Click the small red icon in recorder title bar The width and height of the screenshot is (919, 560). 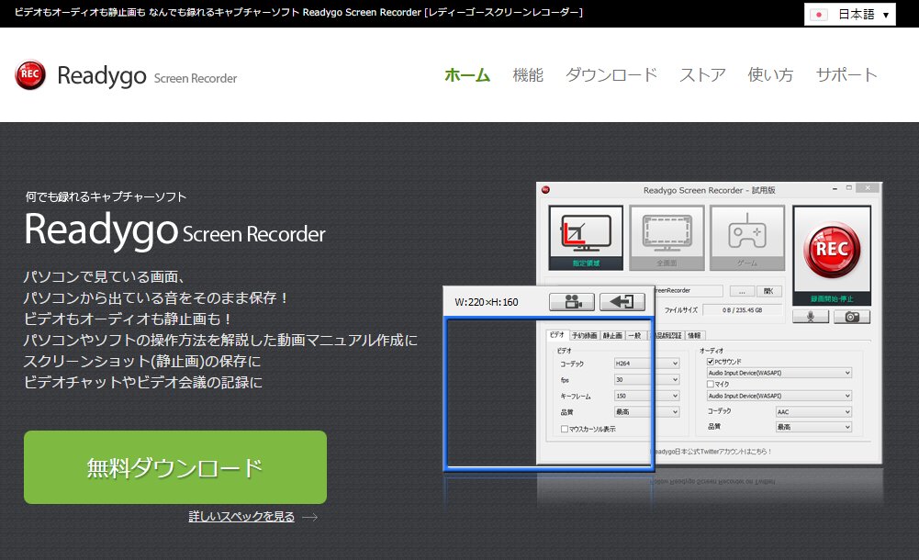coord(545,190)
